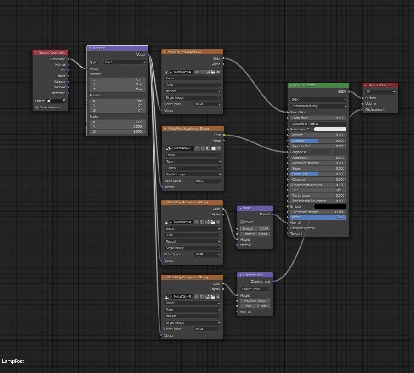The image size is (414, 373).
Task: Open Repeat extension dropdown in Albedo node
Action: (x=193, y=91)
